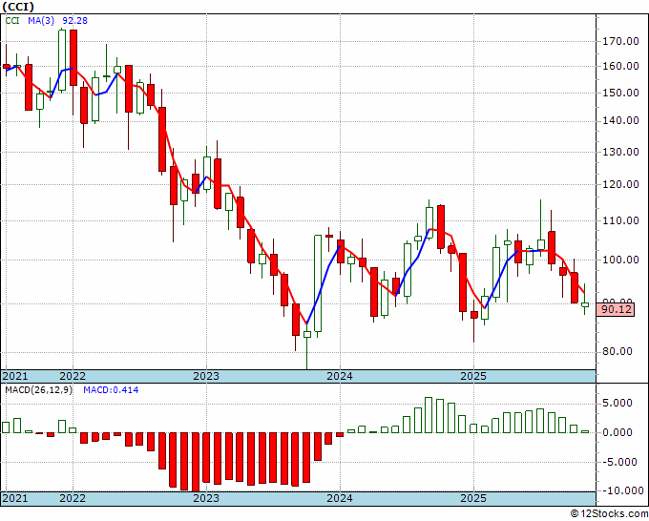Image resolution: width=649 pixels, height=521 pixels.
Task: Click the 5.000 MACD axis label
Action: (x=618, y=403)
